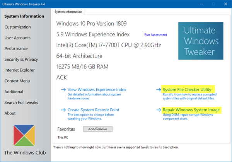
Task: Go to User Accounts section
Action: coord(17,38)
